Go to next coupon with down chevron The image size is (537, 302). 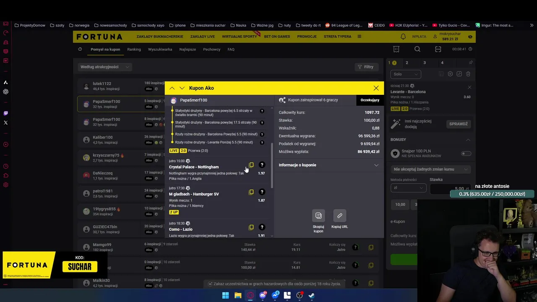pos(182,88)
